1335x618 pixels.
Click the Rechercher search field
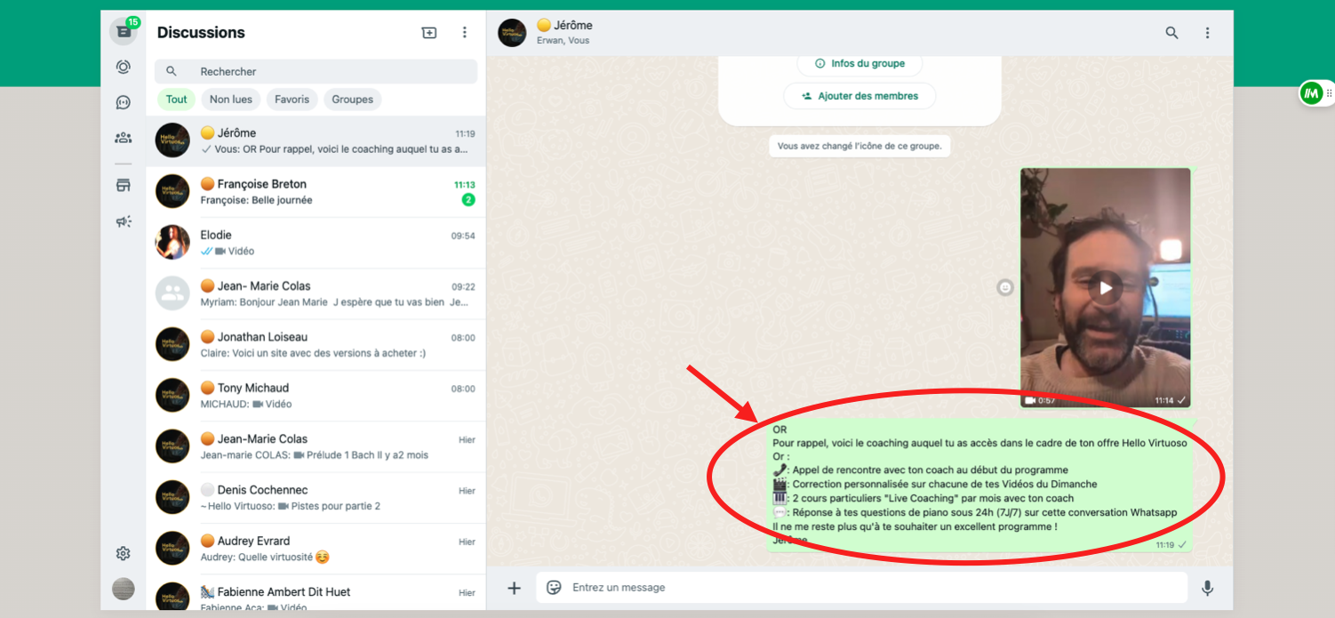pos(316,71)
